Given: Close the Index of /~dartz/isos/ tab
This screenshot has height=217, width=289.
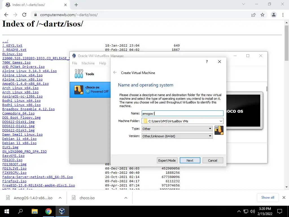Looking at the screenshot, I should tap(65, 5).
